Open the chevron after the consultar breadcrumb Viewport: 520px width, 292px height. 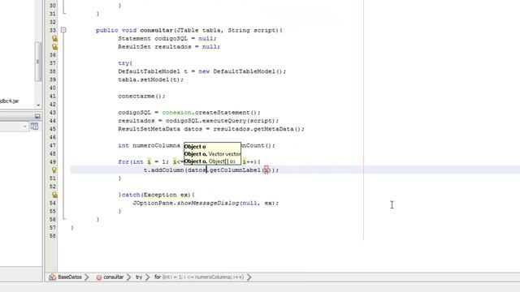tap(128, 277)
